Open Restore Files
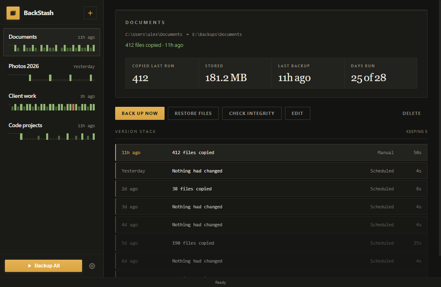Screen dimensions: 441x287 pos(193,113)
